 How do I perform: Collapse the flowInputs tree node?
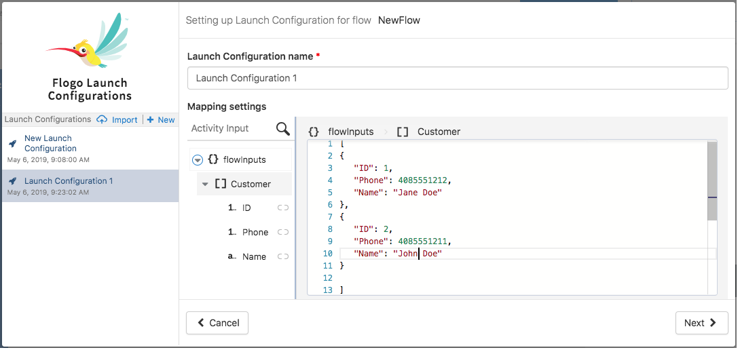[198, 160]
